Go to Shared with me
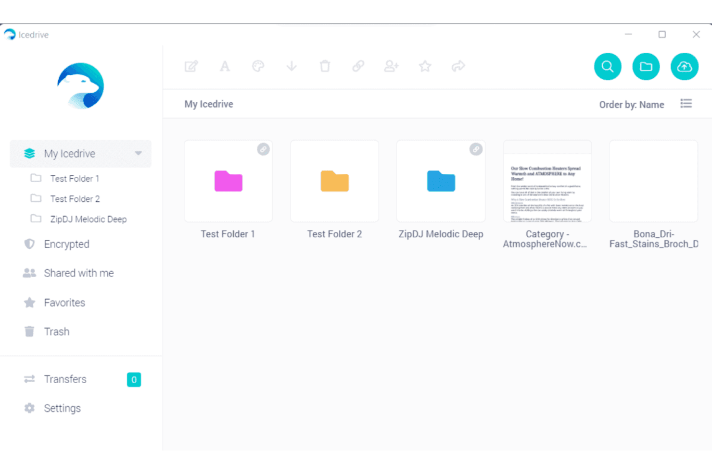This screenshot has height=474, width=712. click(x=79, y=273)
